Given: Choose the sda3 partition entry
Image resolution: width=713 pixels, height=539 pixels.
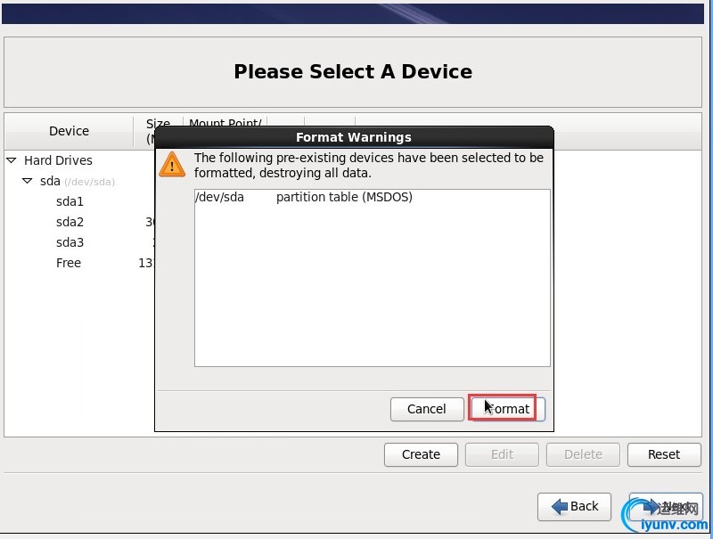Looking at the screenshot, I should [70, 242].
